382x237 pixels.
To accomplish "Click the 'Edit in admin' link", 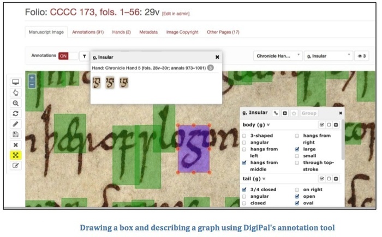I will coord(176,13).
